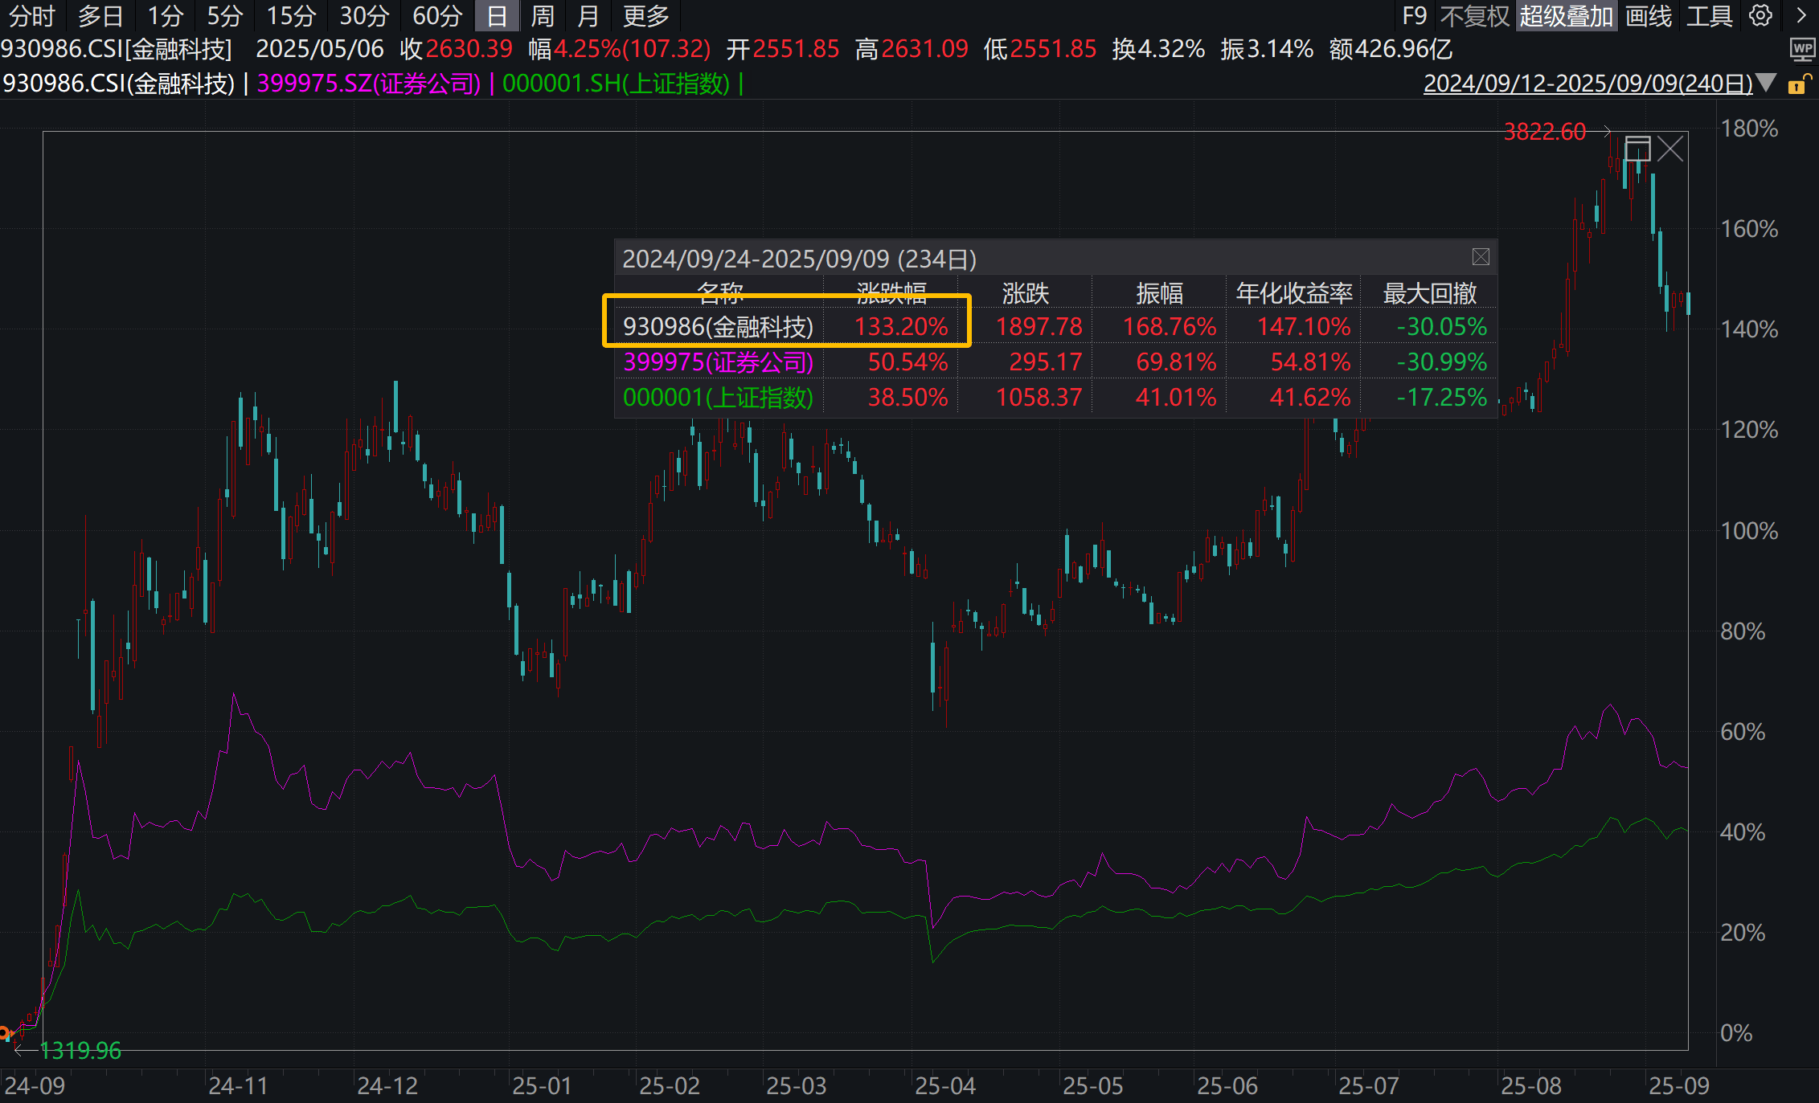
Task: Click the right chevron to expand the toolbar
Action: [1802, 16]
